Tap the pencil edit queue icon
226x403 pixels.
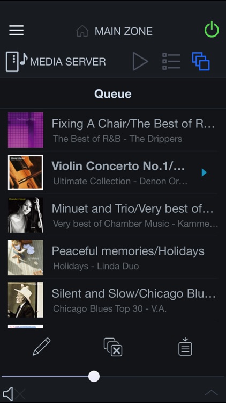tap(42, 347)
